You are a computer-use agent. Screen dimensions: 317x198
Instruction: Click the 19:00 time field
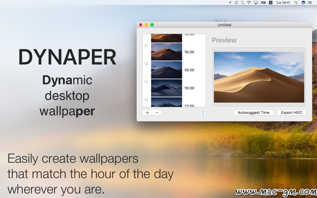(x=189, y=88)
